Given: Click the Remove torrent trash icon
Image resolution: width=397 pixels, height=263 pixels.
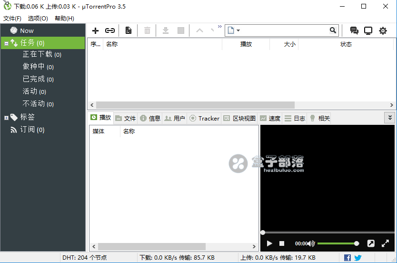Looking at the screenshot, I should coord(147,30).
